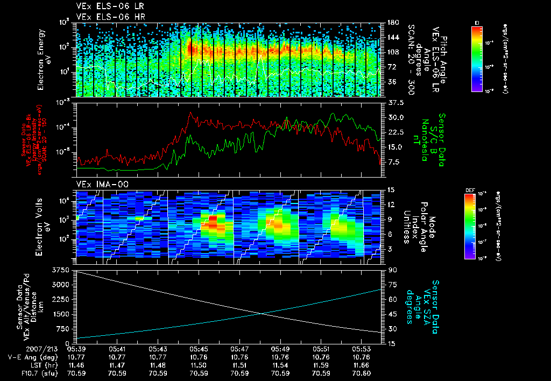Click the 'Electron Volts eV' axis label
The height and width of the screenshot is (381, 551).
tap(42, 227)
